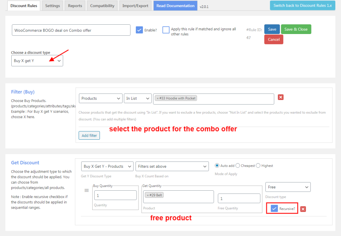The image size is (341, 236).
Task: Open the Reports tab
Action: click(x=75, y=5)
